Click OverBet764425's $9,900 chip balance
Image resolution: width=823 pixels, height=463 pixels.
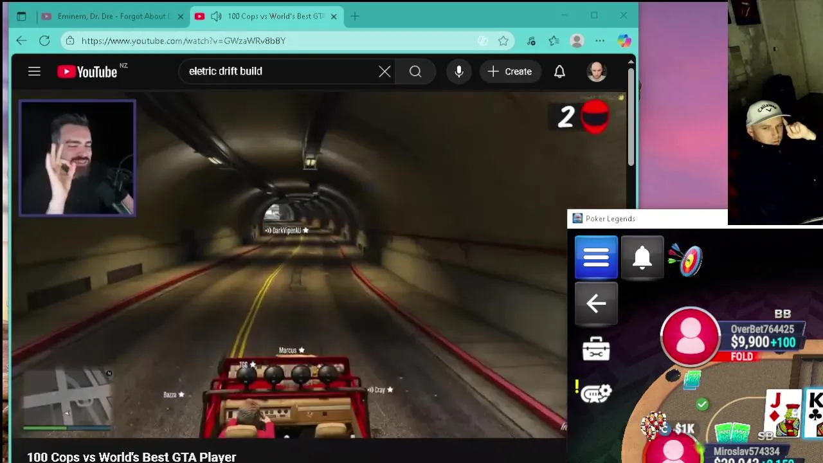750,343
